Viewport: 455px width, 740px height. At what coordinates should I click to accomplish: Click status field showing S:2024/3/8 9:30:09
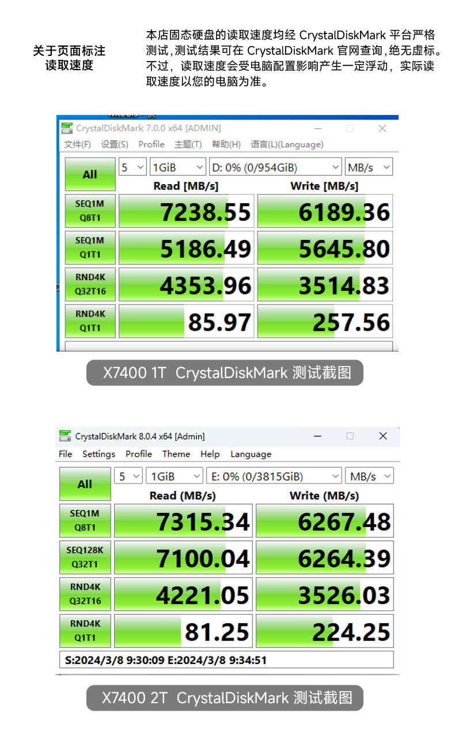click(227, 660)
